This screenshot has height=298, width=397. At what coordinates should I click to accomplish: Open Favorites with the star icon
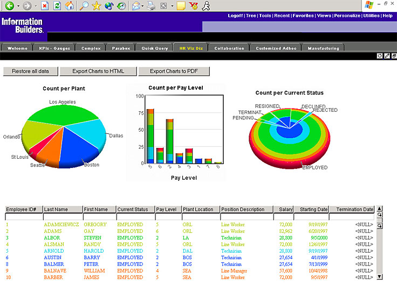point(96,6)
